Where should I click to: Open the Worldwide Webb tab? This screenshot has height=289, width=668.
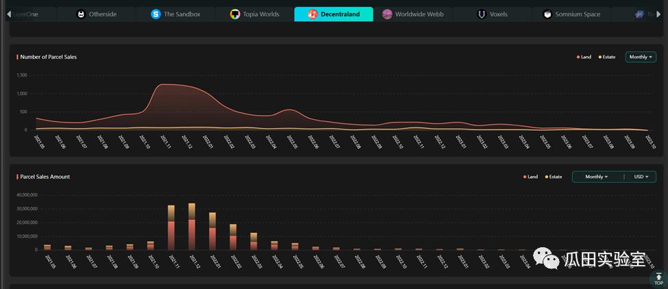(x=413, y=14)
